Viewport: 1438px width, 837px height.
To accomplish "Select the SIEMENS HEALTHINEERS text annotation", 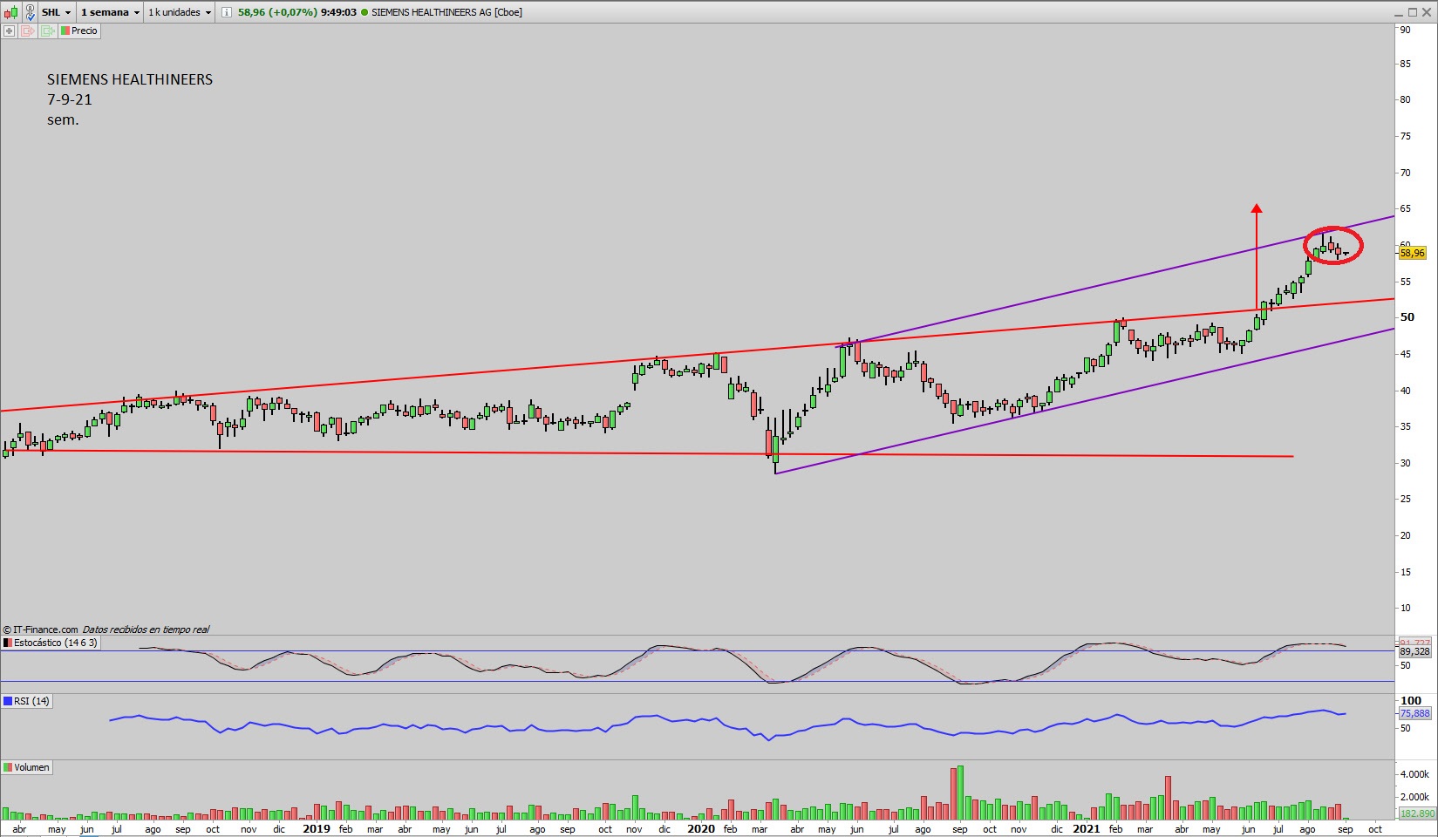I will click(x=130, y=79).
